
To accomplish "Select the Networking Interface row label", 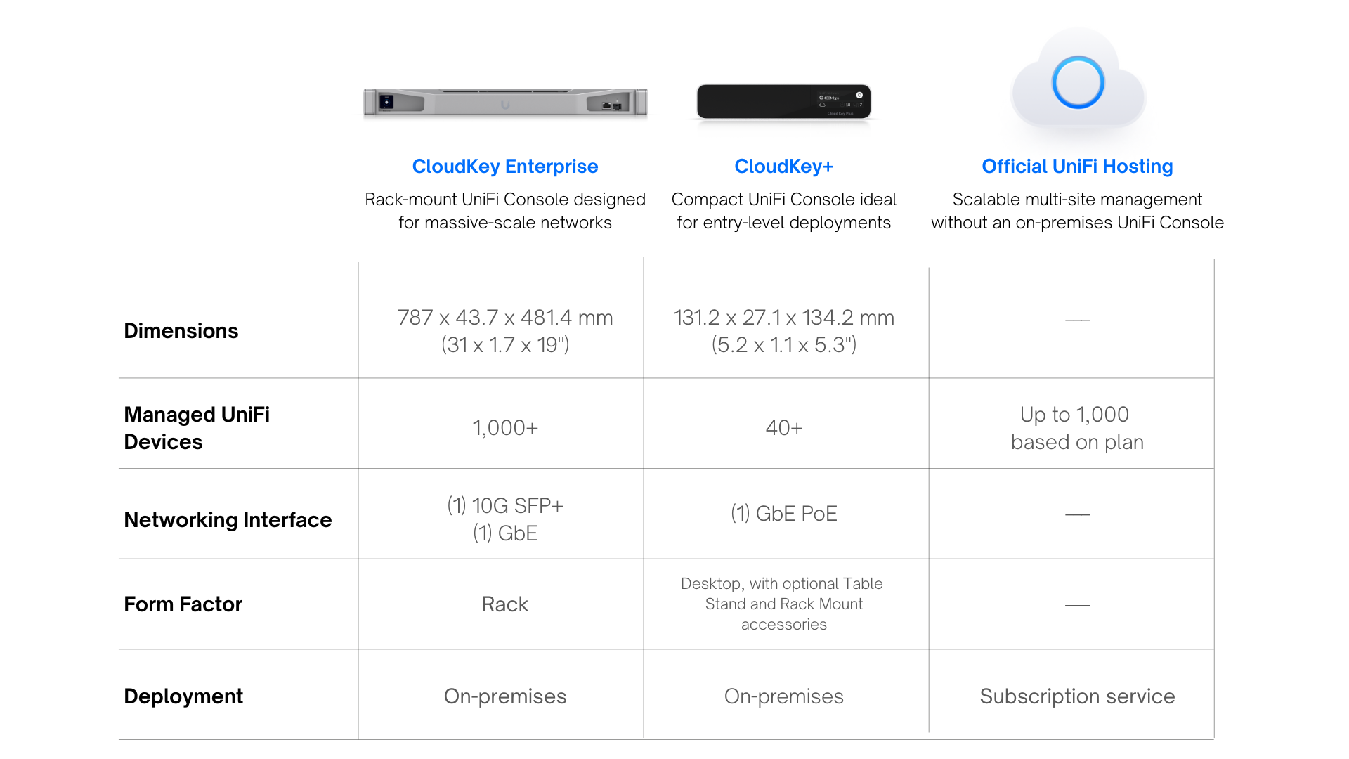I will [x=228, y=520].
